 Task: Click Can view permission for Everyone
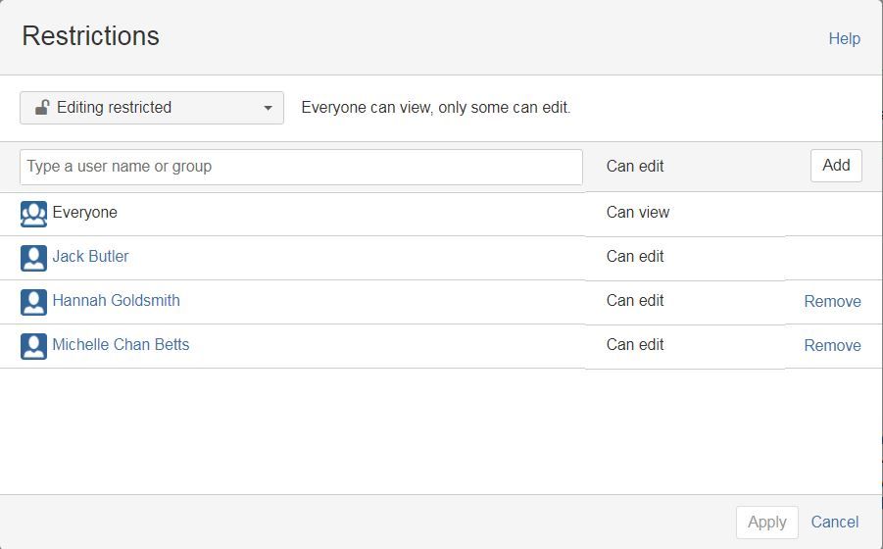638,213
